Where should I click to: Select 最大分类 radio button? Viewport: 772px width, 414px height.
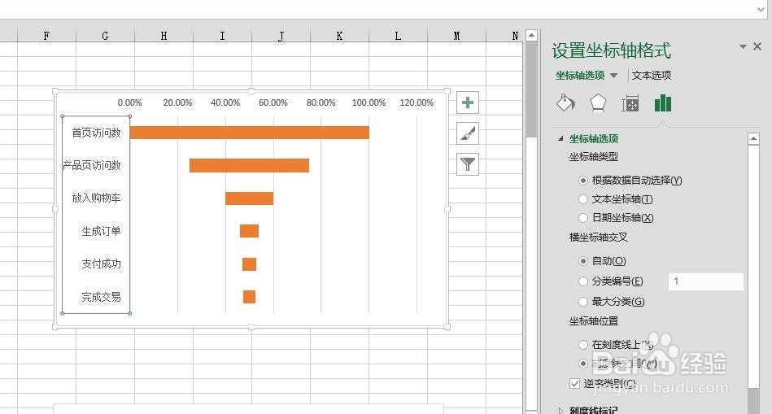[x=583, y=302]
